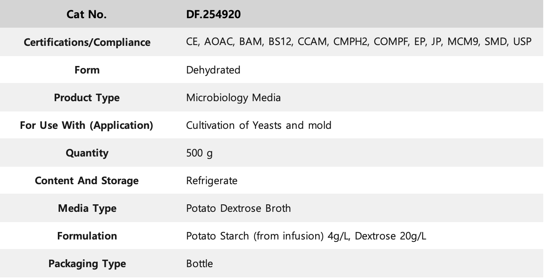Screen dimensions: 544x279
Task: Click the Product Type label
Action: click(87, 98)
